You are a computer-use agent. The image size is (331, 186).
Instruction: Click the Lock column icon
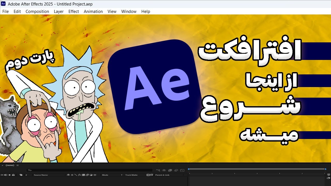click(x=13, y=175)
